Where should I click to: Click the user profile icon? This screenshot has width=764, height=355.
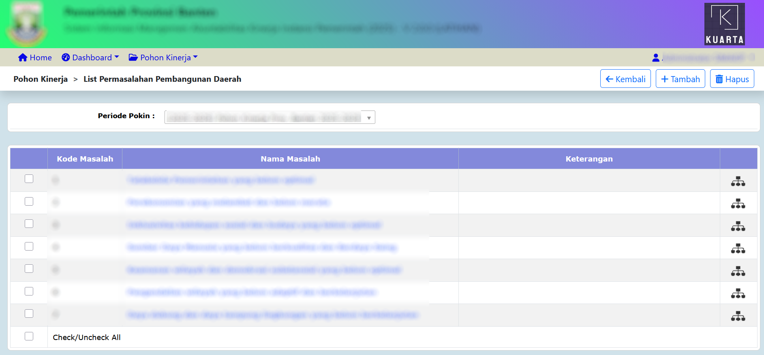(655, 58)
